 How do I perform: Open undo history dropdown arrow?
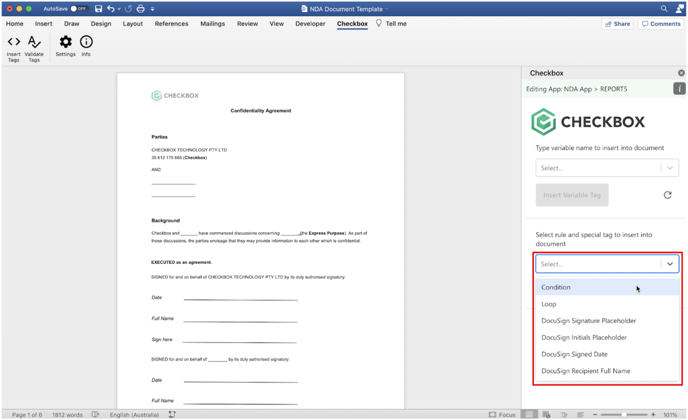(119, 9)
